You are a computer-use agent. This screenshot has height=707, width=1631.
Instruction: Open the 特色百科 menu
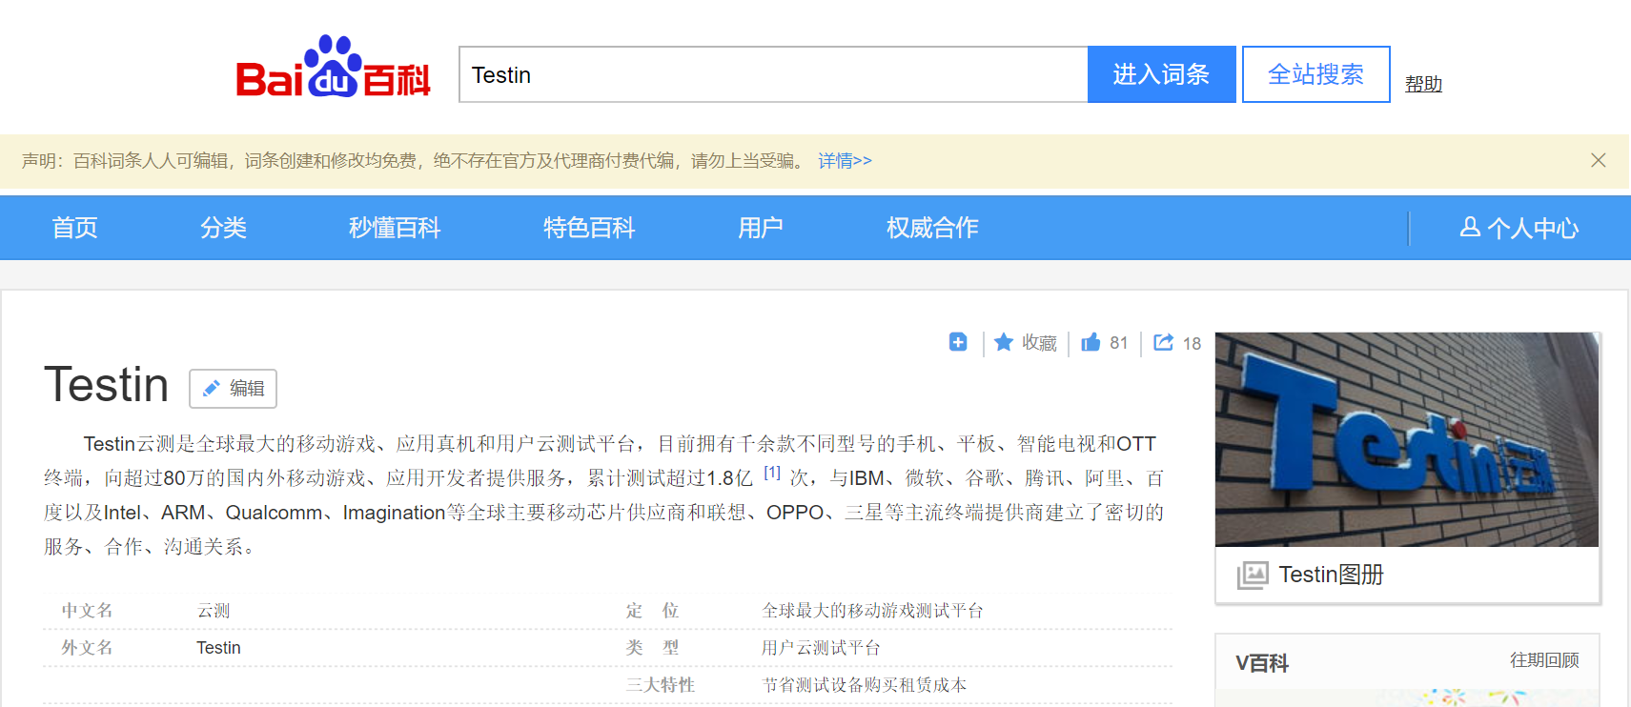[588, 228]
